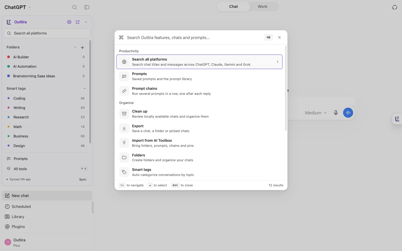402x251 pixels.
Task: Focus the command palette search input
Action: coord(194,38)
